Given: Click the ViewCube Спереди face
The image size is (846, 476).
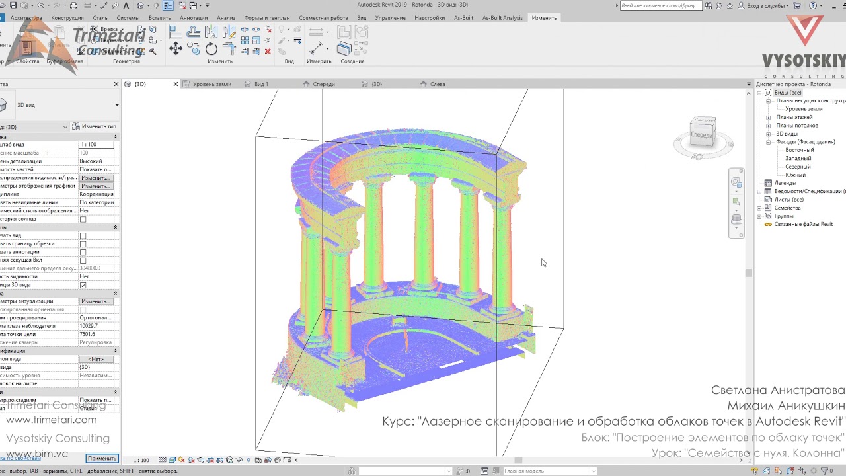Looking at the screenshot, I should tap(702, 134).
